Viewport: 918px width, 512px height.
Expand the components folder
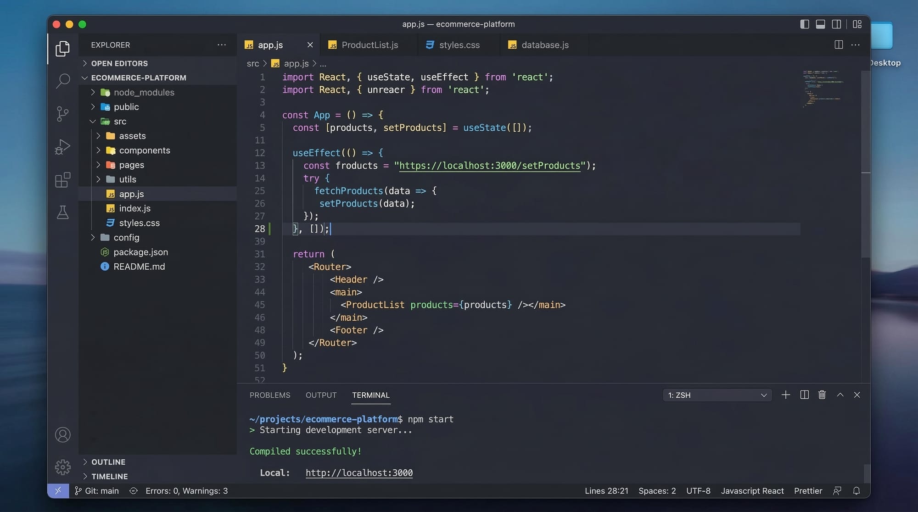click(144, 150)
